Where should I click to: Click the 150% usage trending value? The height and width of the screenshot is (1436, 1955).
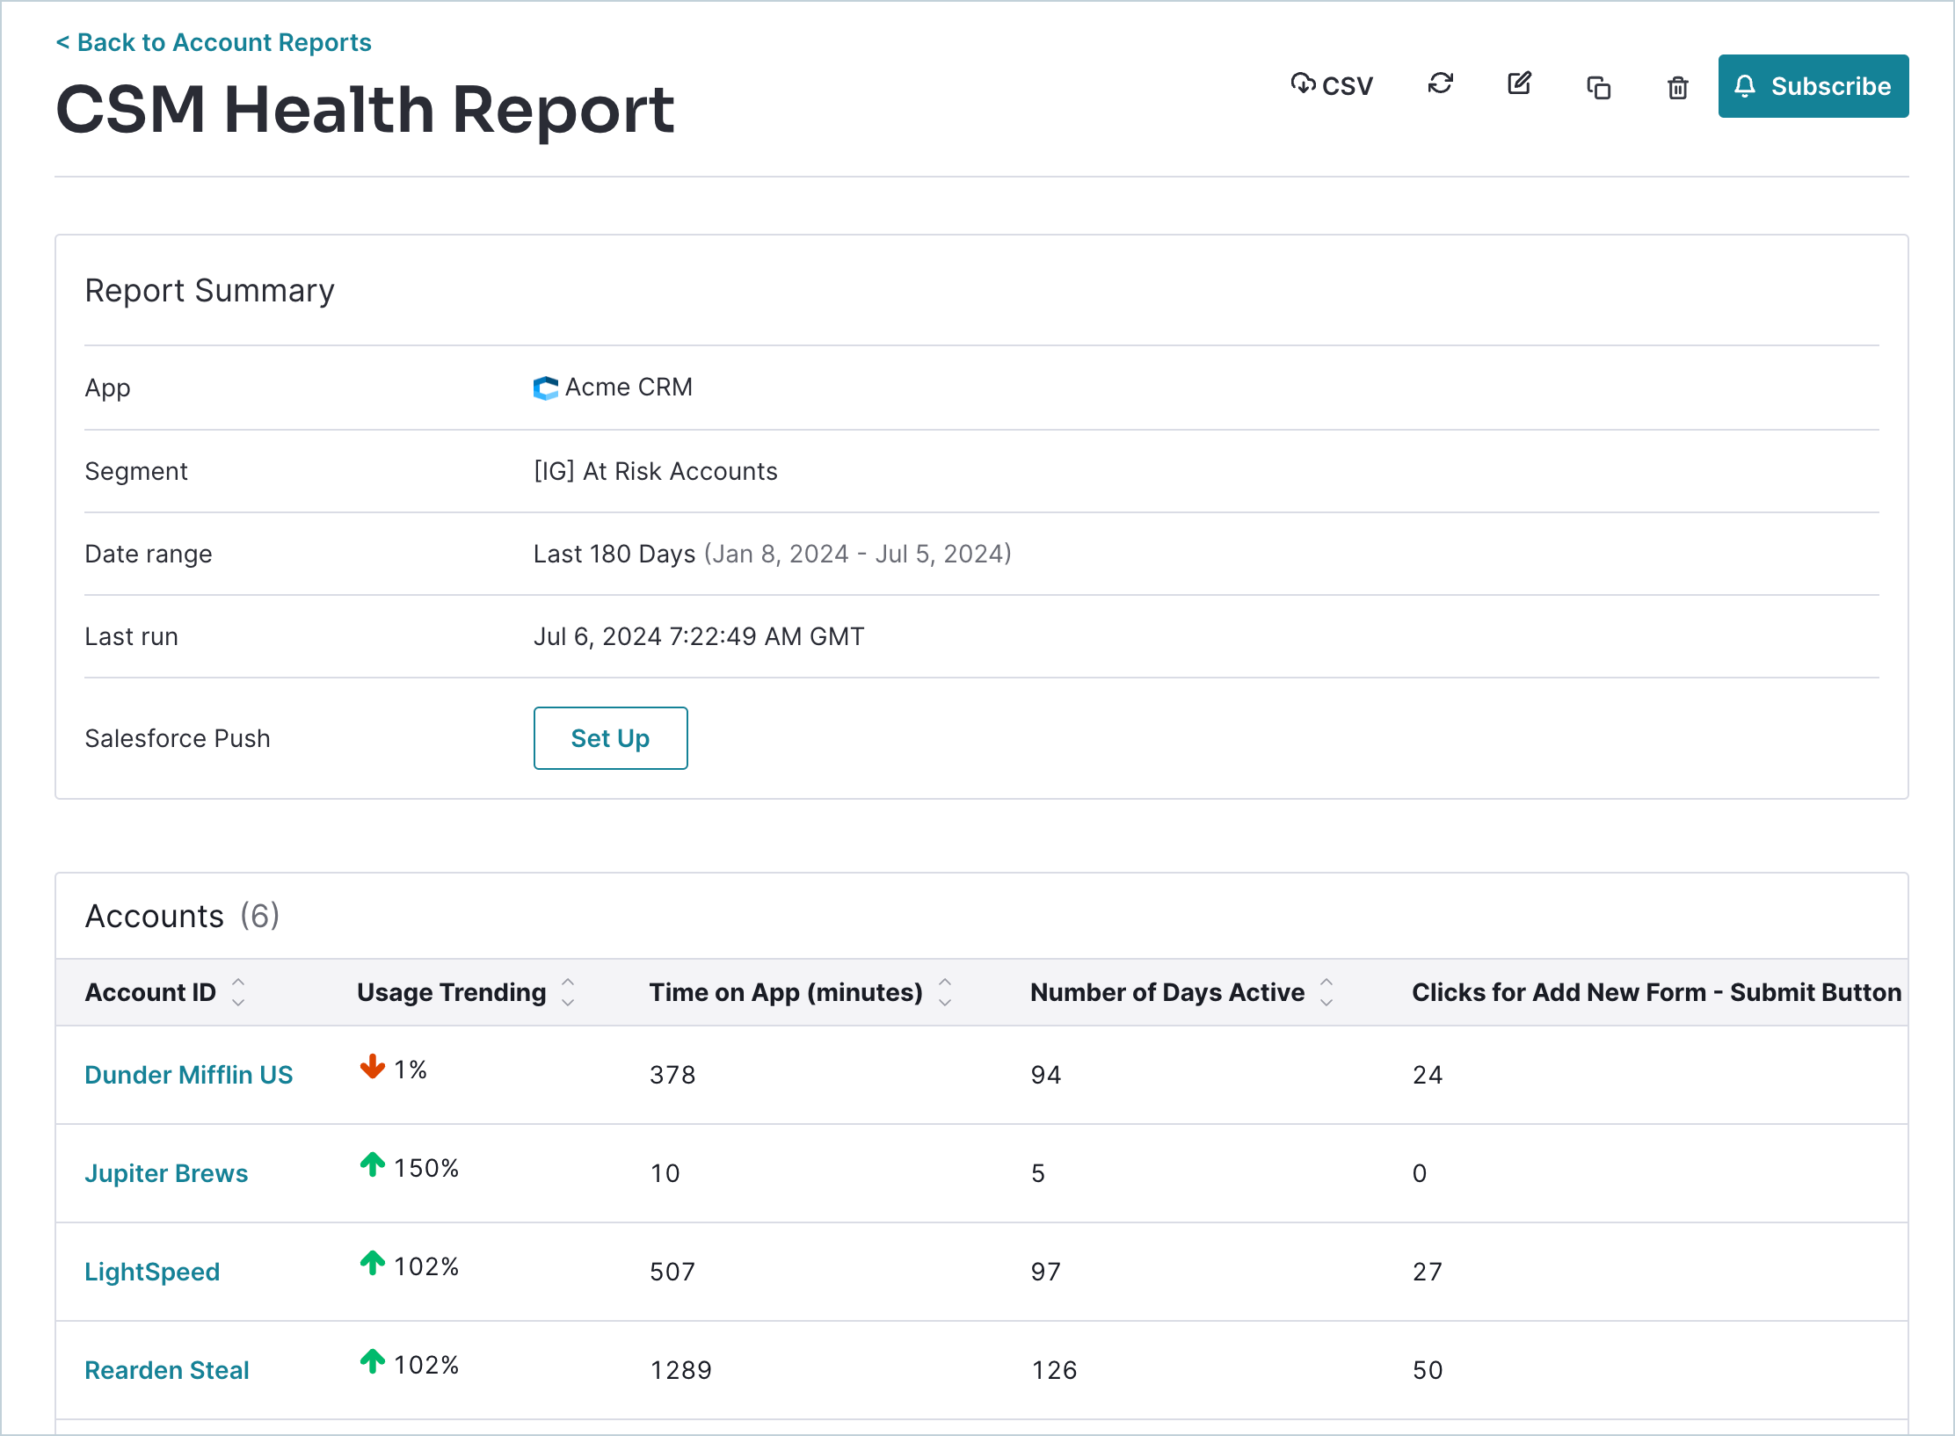click(x=426, y=1168)
